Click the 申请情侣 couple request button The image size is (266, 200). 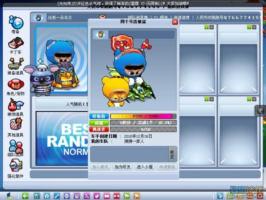(167, 167)
